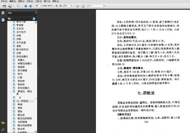
Task: Open the 窗口 menu
Action: (x=47, y=1)
